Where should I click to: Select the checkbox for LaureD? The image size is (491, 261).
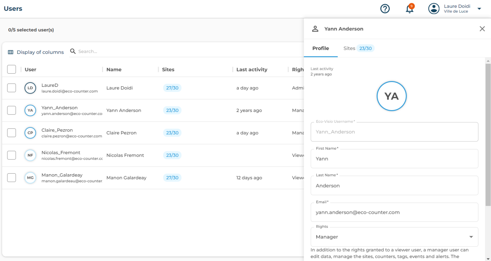tap(12, 88)
